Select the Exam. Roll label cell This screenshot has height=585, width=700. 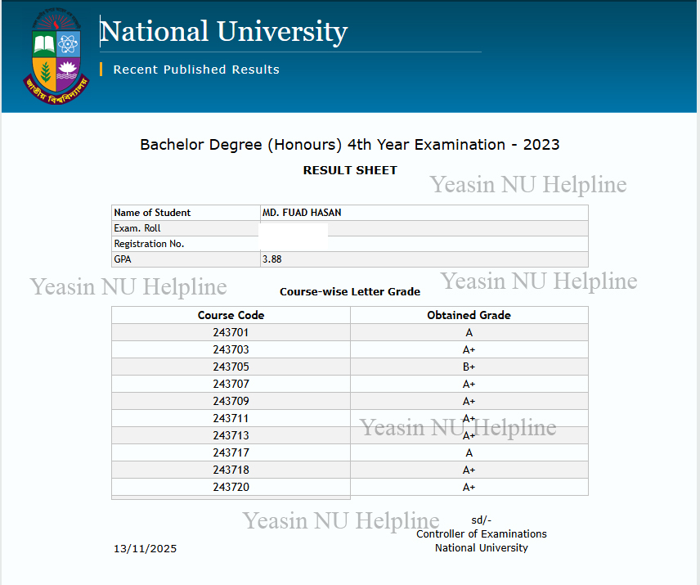point(137,228)
